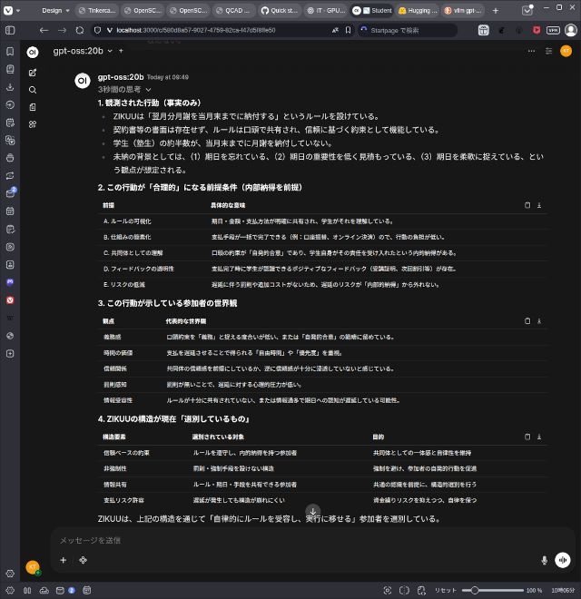
Task: Open the Workspace icon in the Open WebUI sidebar
Action: click(x=33, y=124)
